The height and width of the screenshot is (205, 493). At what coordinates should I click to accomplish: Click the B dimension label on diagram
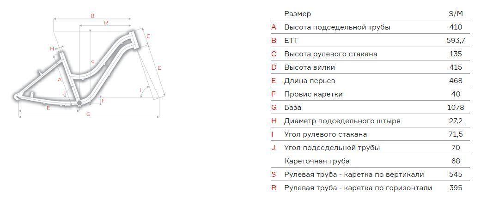(x=92, y=16)
